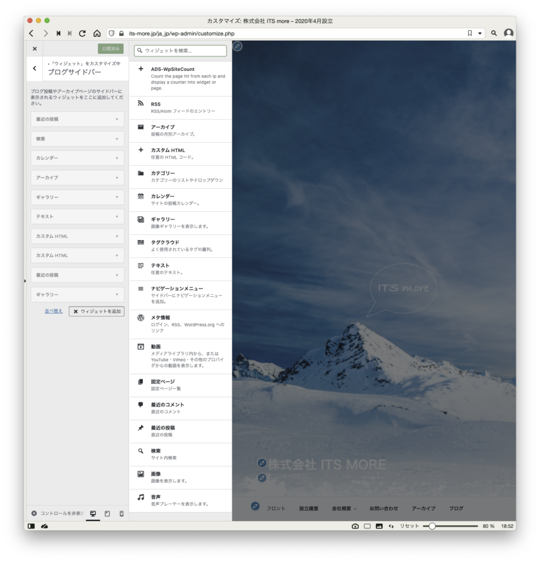This screenshot has height=562, width=540.
Task: Click the edit pencil beside the site title
Action: (262, 463)
